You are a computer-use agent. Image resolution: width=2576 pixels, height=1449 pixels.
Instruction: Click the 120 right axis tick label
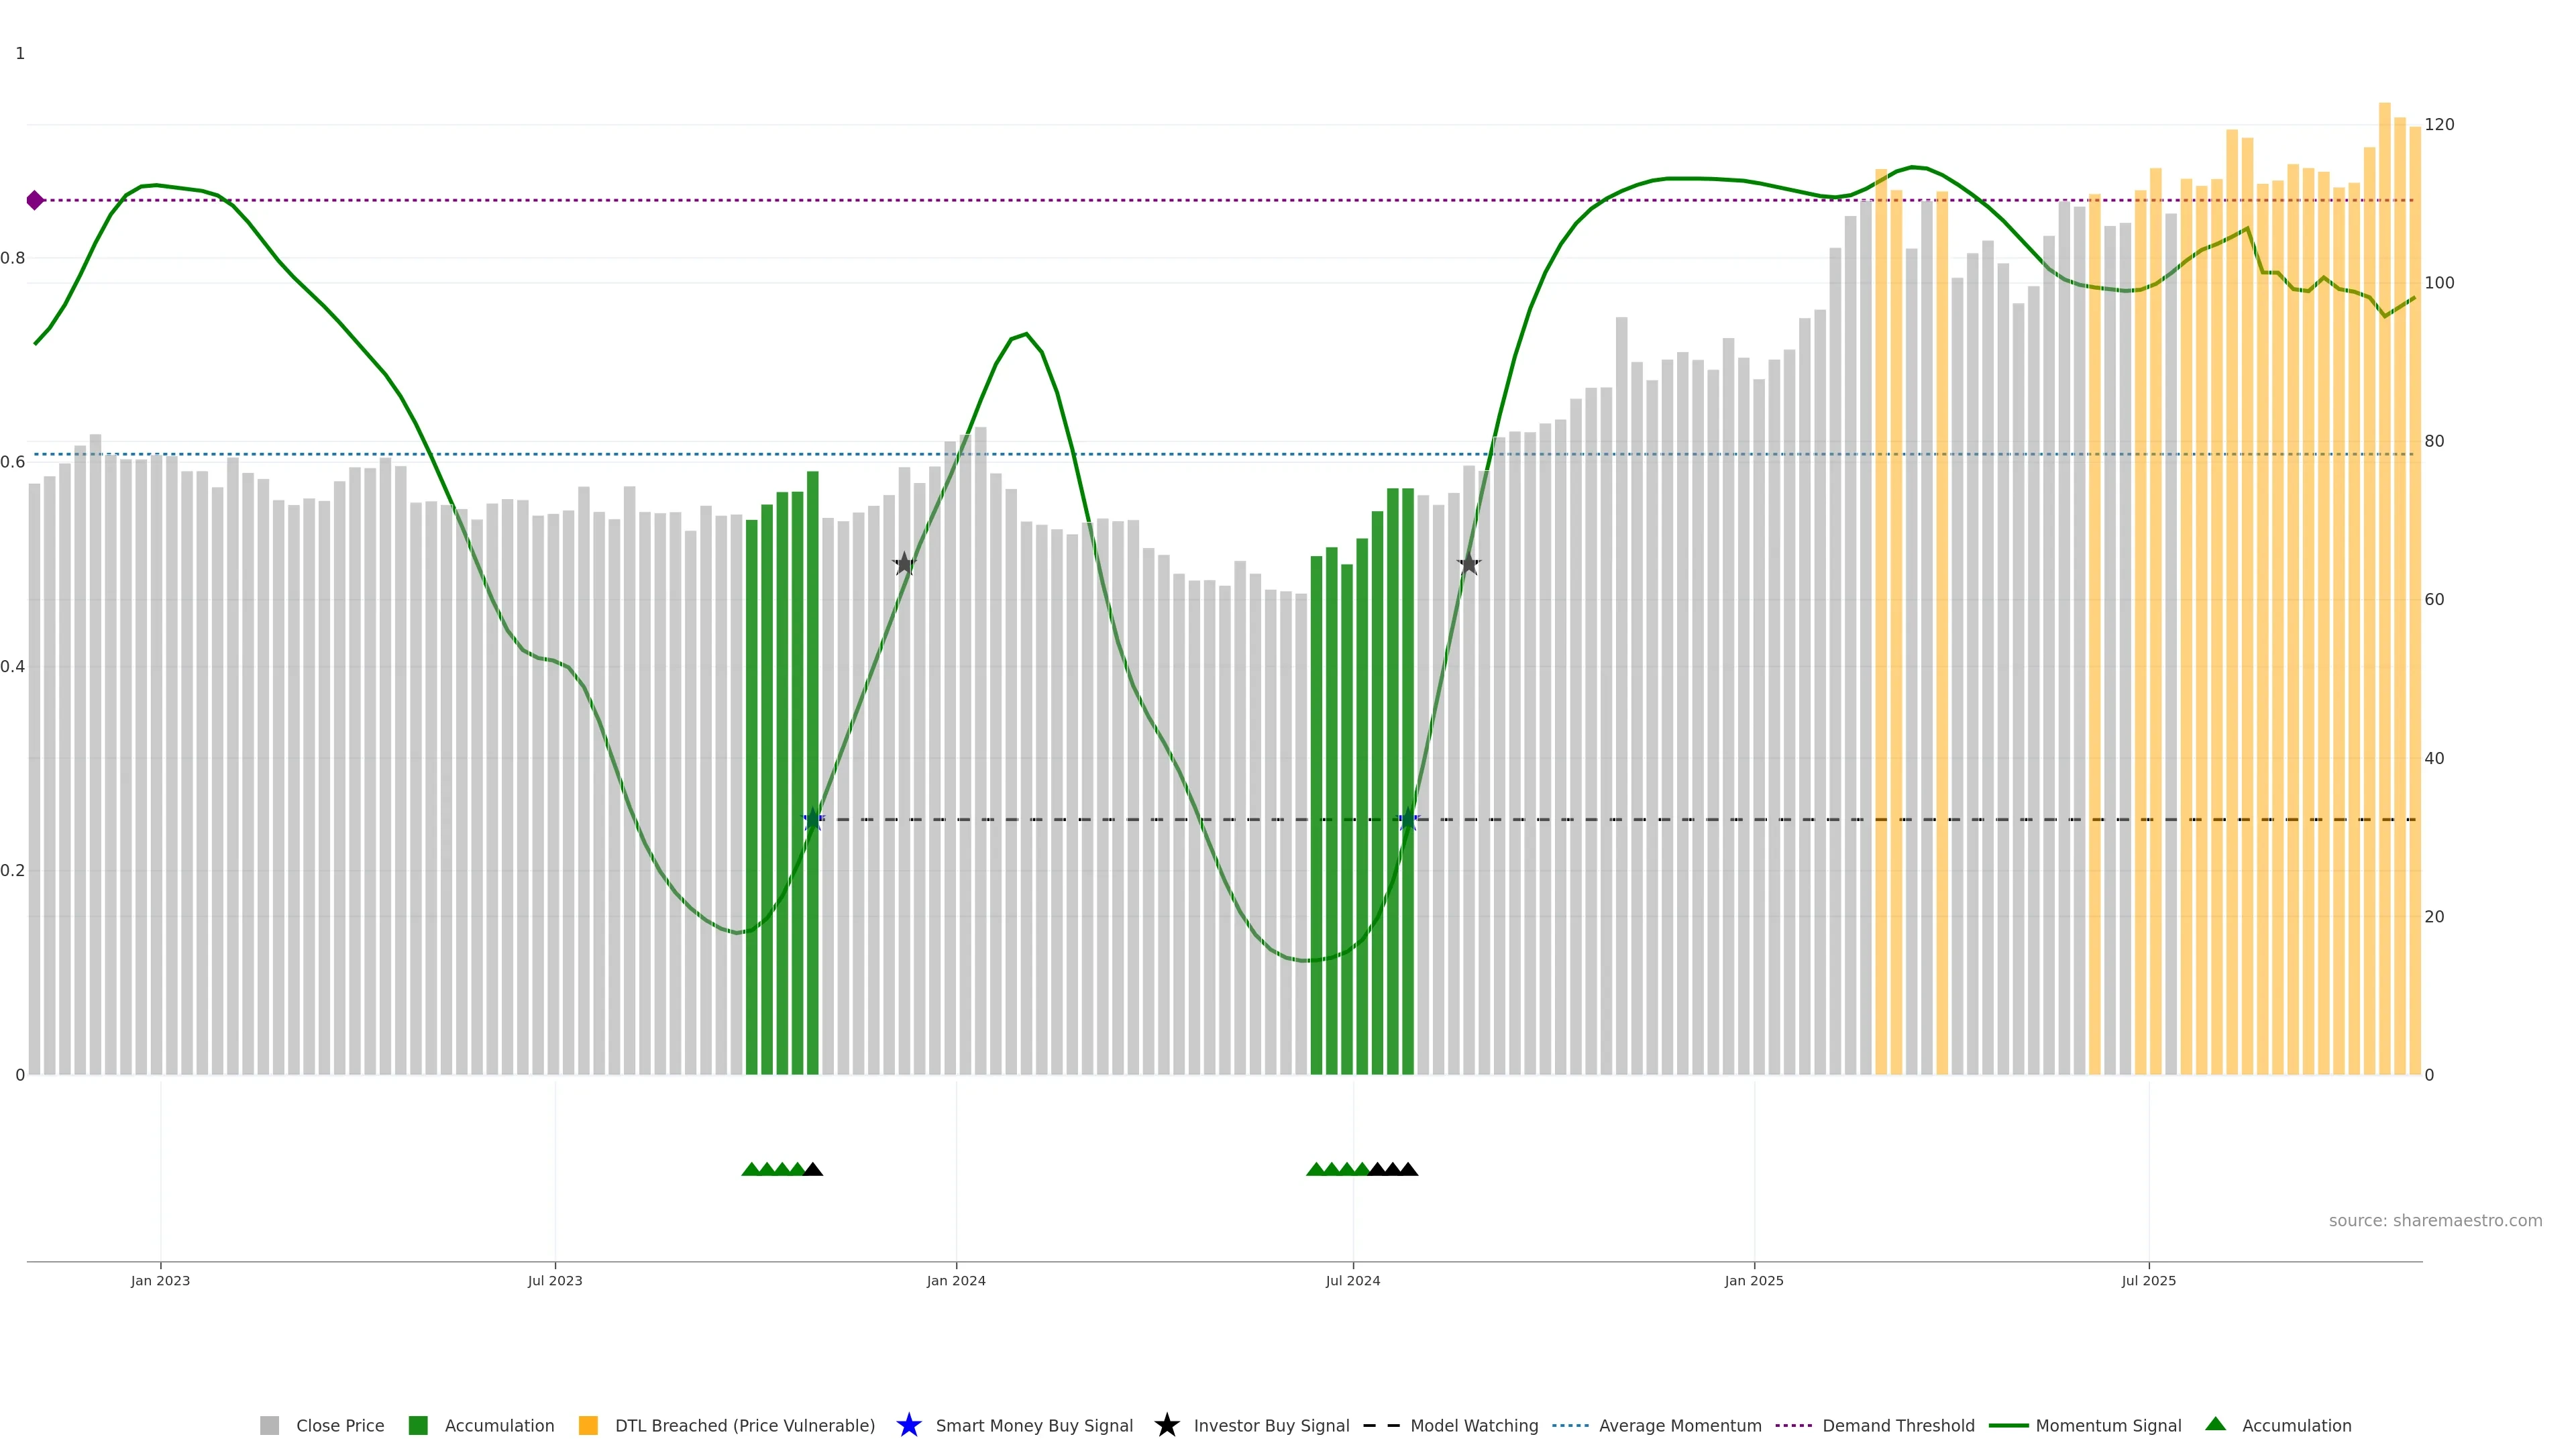click(2439, 125)
